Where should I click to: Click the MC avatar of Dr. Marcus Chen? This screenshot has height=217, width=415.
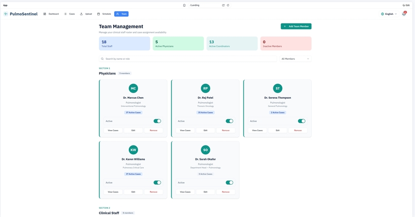[x=133, y=88]
